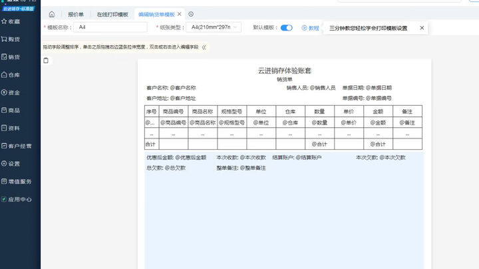
Task: Open the 资金 funds section
Action: click(x=12, y=93)
